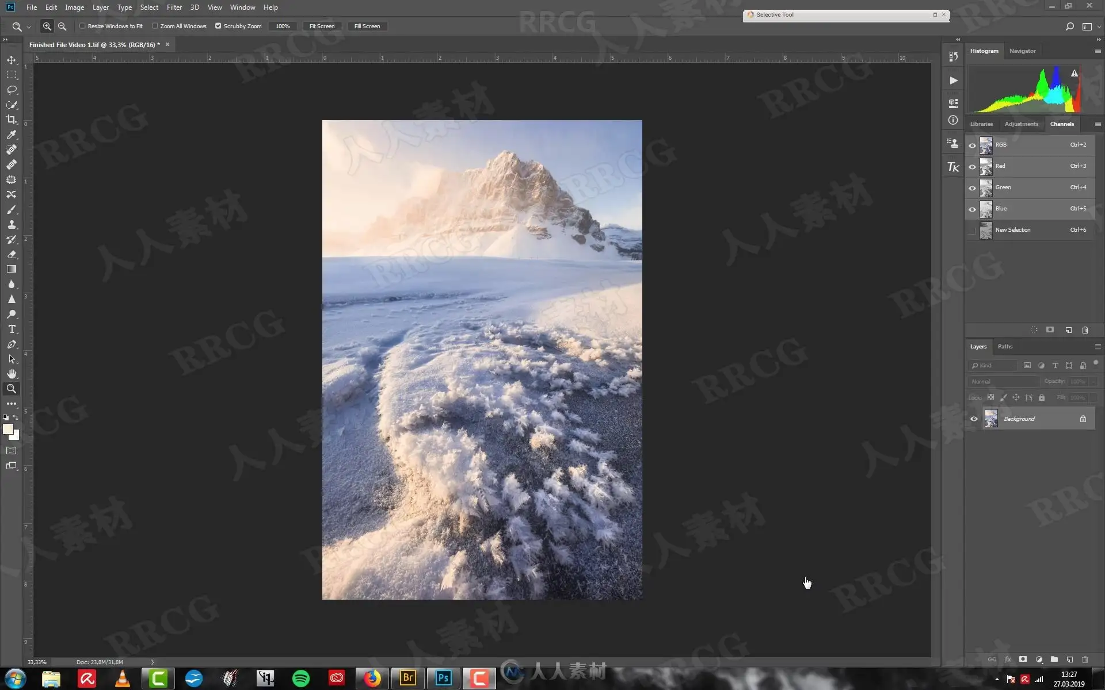Select the Move tool
1105x690 pixels.
[12, 60]
